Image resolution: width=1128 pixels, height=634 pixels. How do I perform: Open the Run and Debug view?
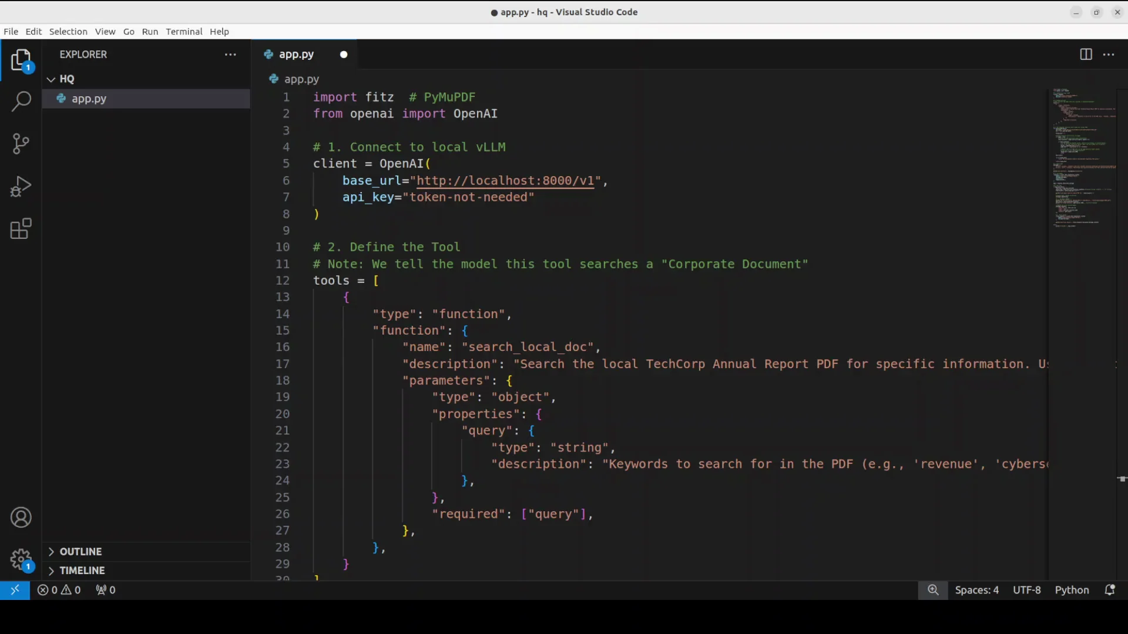coord(21,187)
